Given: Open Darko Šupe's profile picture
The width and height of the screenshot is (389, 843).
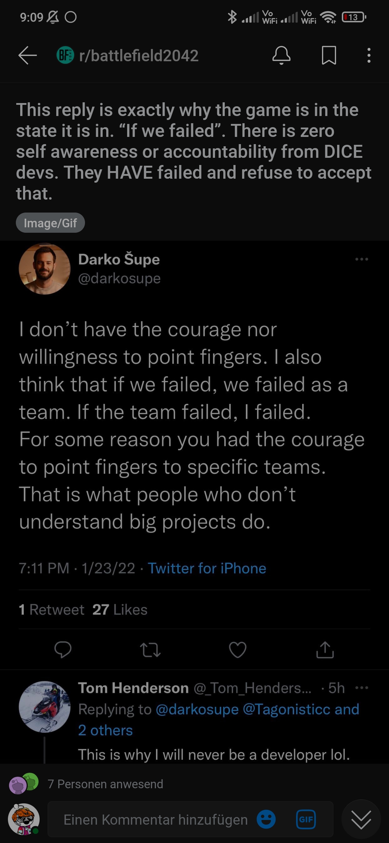Looking at the screenshot, I should 44,269.
